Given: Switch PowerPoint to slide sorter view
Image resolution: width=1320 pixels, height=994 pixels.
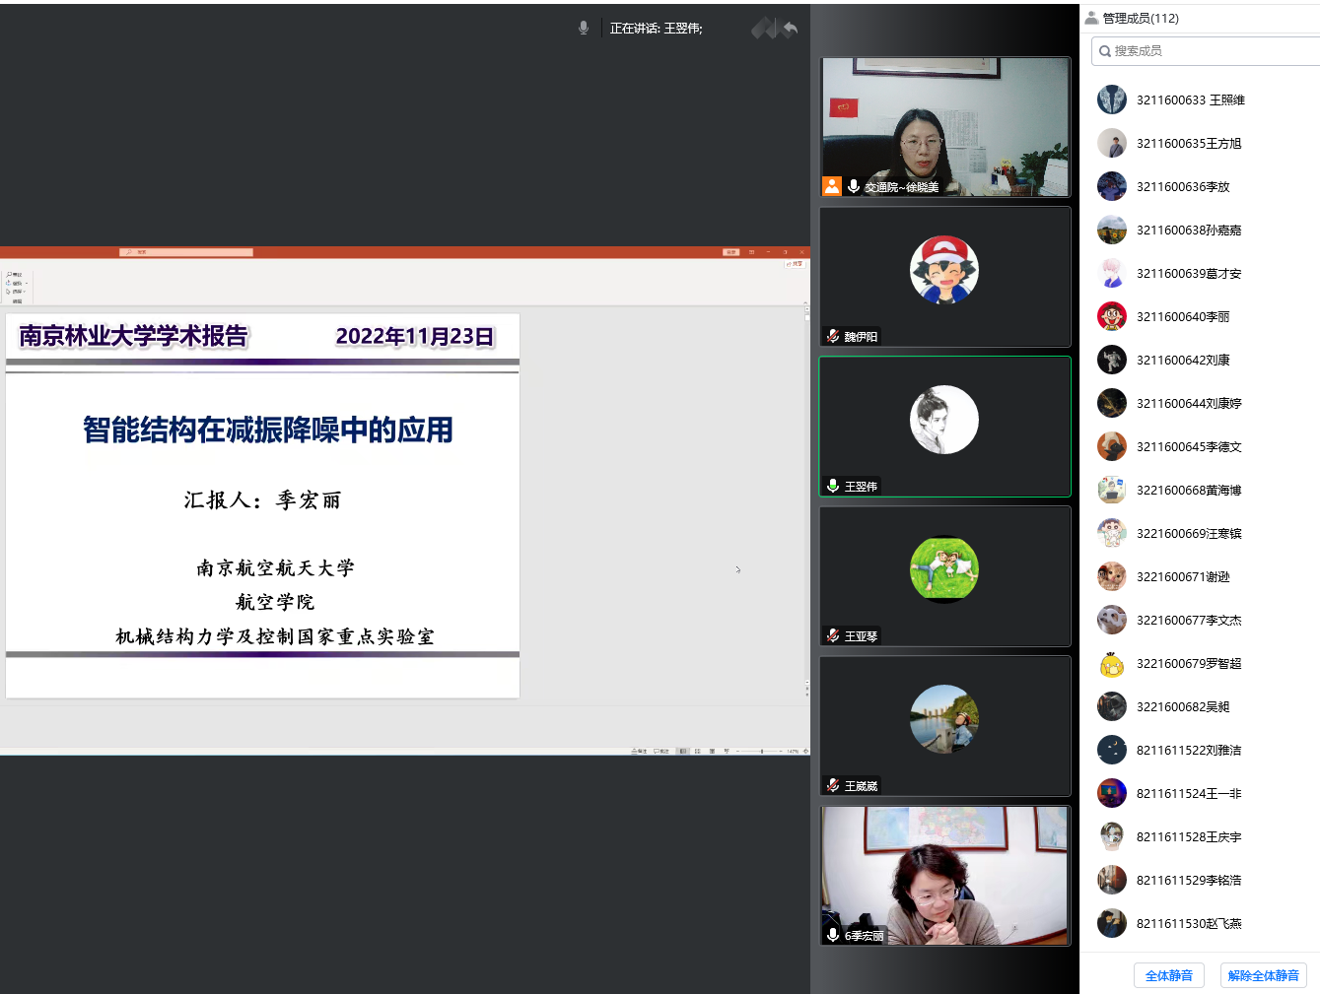Looking at the screenshot, I should (697, 751).
